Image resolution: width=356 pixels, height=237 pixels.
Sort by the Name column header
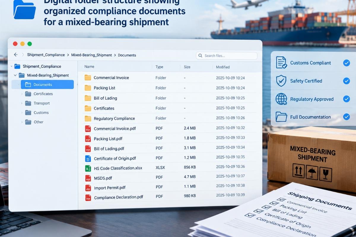click(x=89, y=67)
